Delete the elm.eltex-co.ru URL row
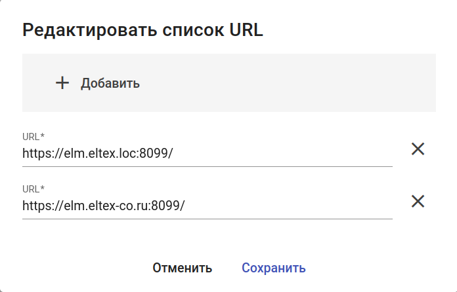The image size is (457, 292). coord(418,201)
